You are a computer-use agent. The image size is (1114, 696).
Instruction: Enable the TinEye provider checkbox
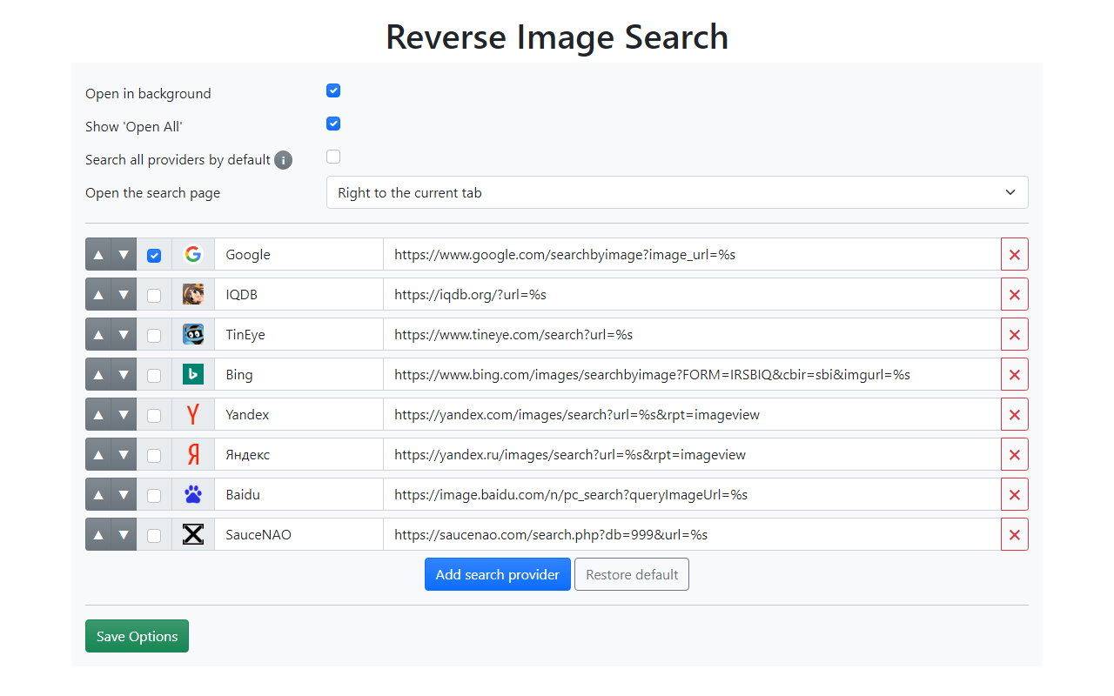[x=154, y=334]
